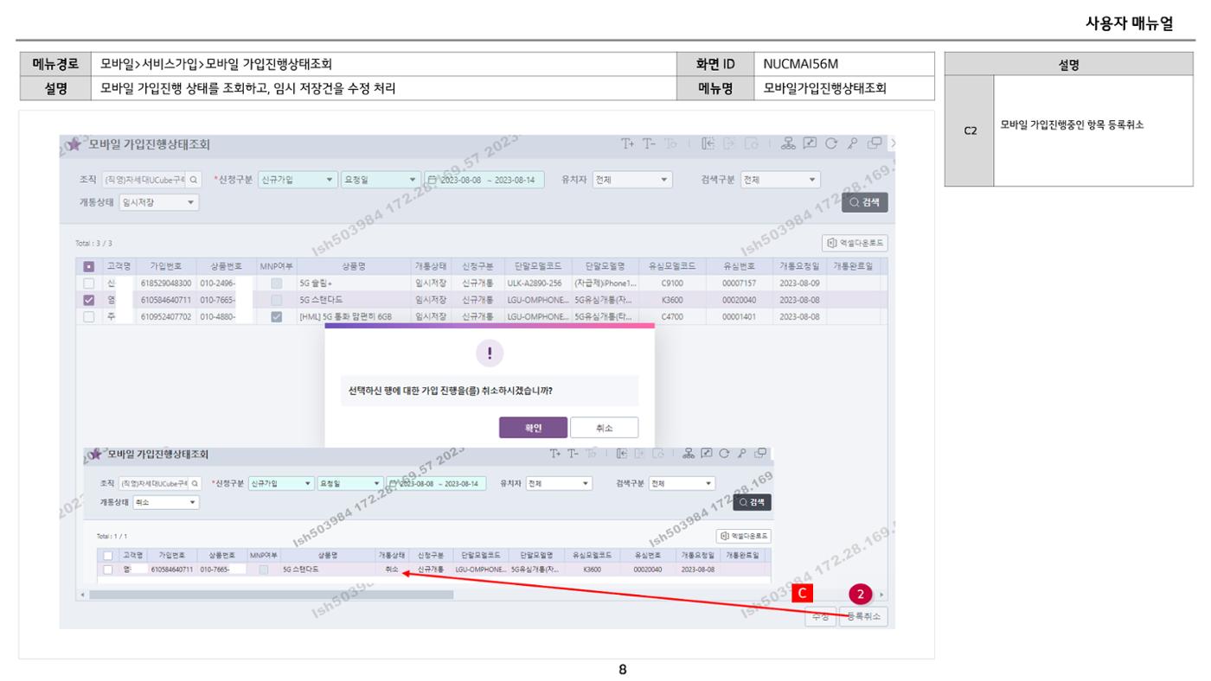Decrease font size T- in upper screen toolbar
This screenshot has width=1211, height=681.
[648, 143]
